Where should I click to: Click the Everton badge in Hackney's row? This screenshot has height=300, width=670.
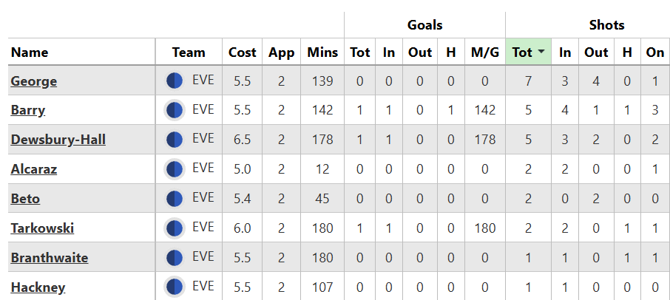175,287
